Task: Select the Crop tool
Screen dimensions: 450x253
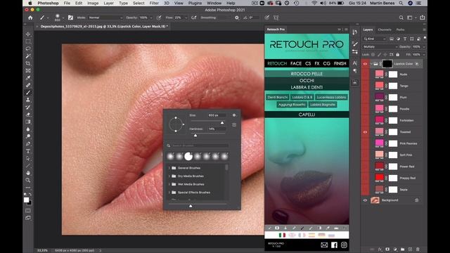Action: point(28,63)
